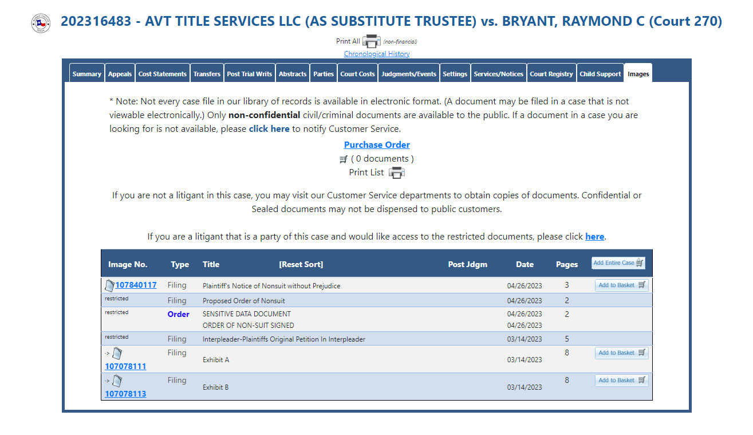Click the shopping cart icon by 0 documents
This screenshot has width=753, height=435.
pyautogui.click(x=344, y=159)
